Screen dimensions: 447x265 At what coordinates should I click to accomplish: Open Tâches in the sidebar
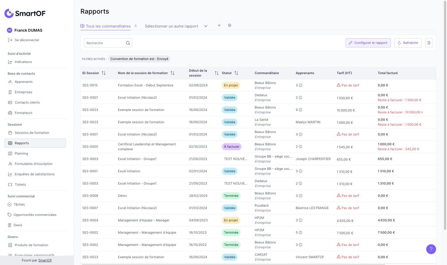click(x=19, y=204)
